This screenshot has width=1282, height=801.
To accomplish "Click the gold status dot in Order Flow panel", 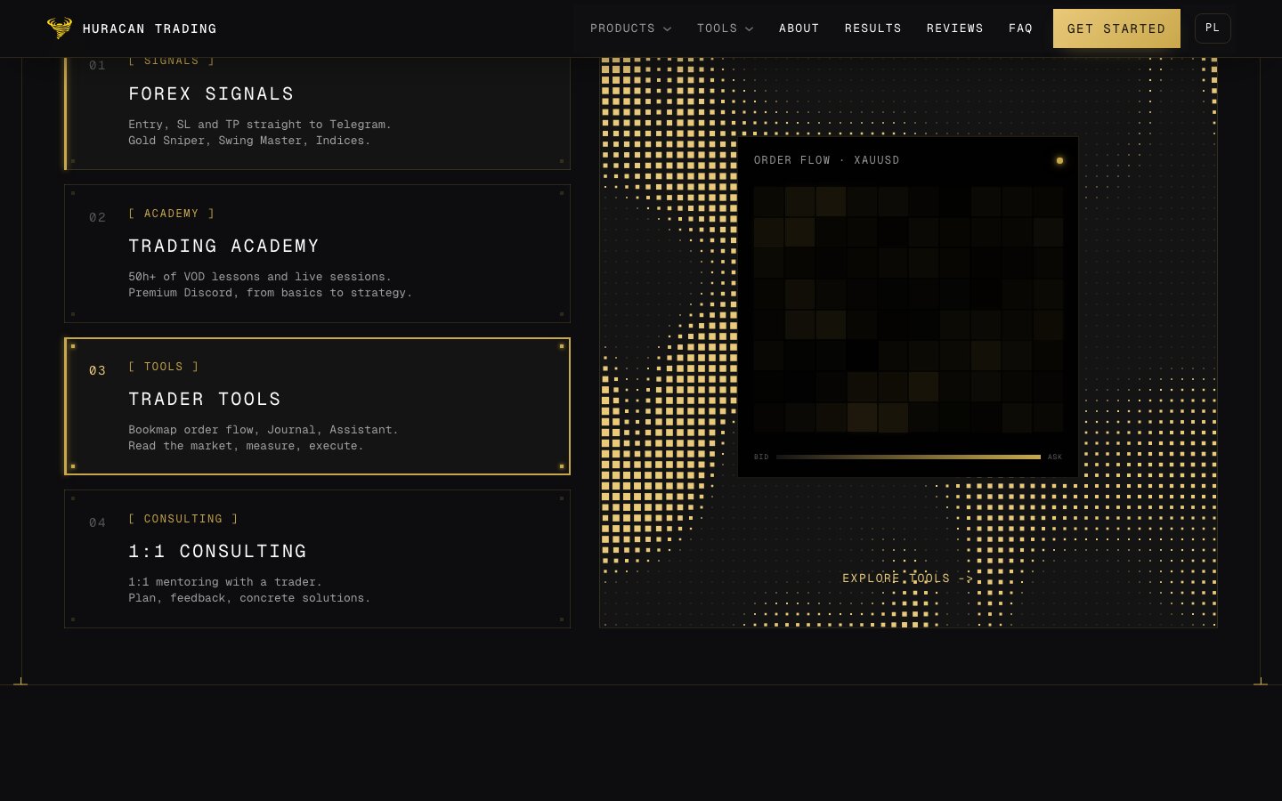I will click(1059, 160).
